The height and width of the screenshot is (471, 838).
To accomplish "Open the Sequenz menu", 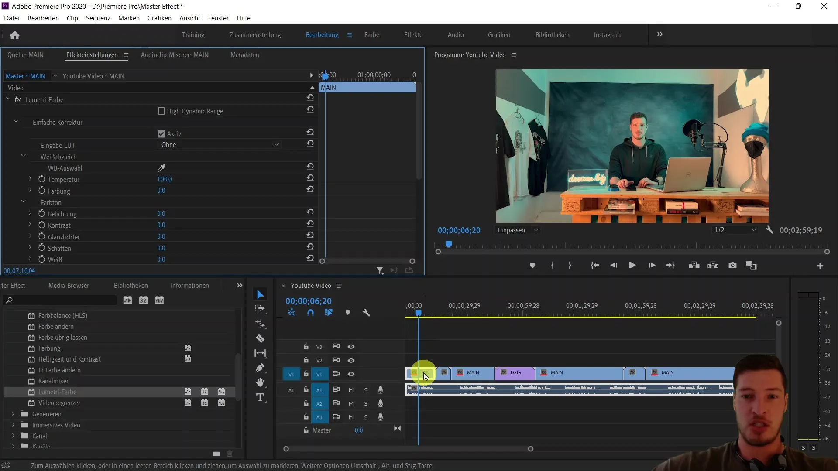I will point(98,18).
